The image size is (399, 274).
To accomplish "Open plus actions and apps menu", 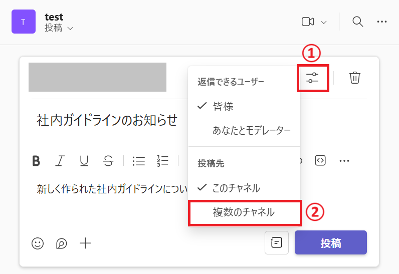I will 85,243.
